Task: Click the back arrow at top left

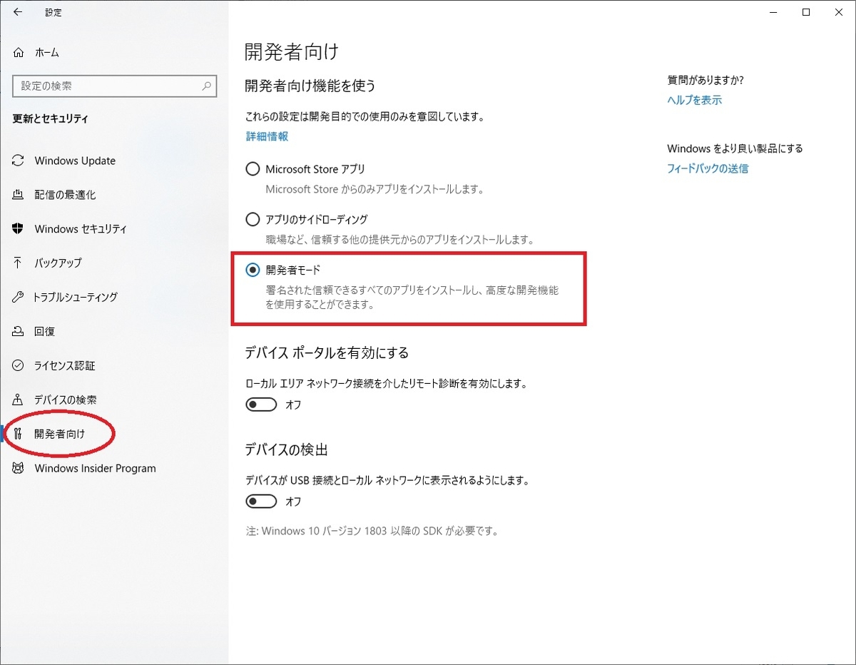Action: coord(17,12)
